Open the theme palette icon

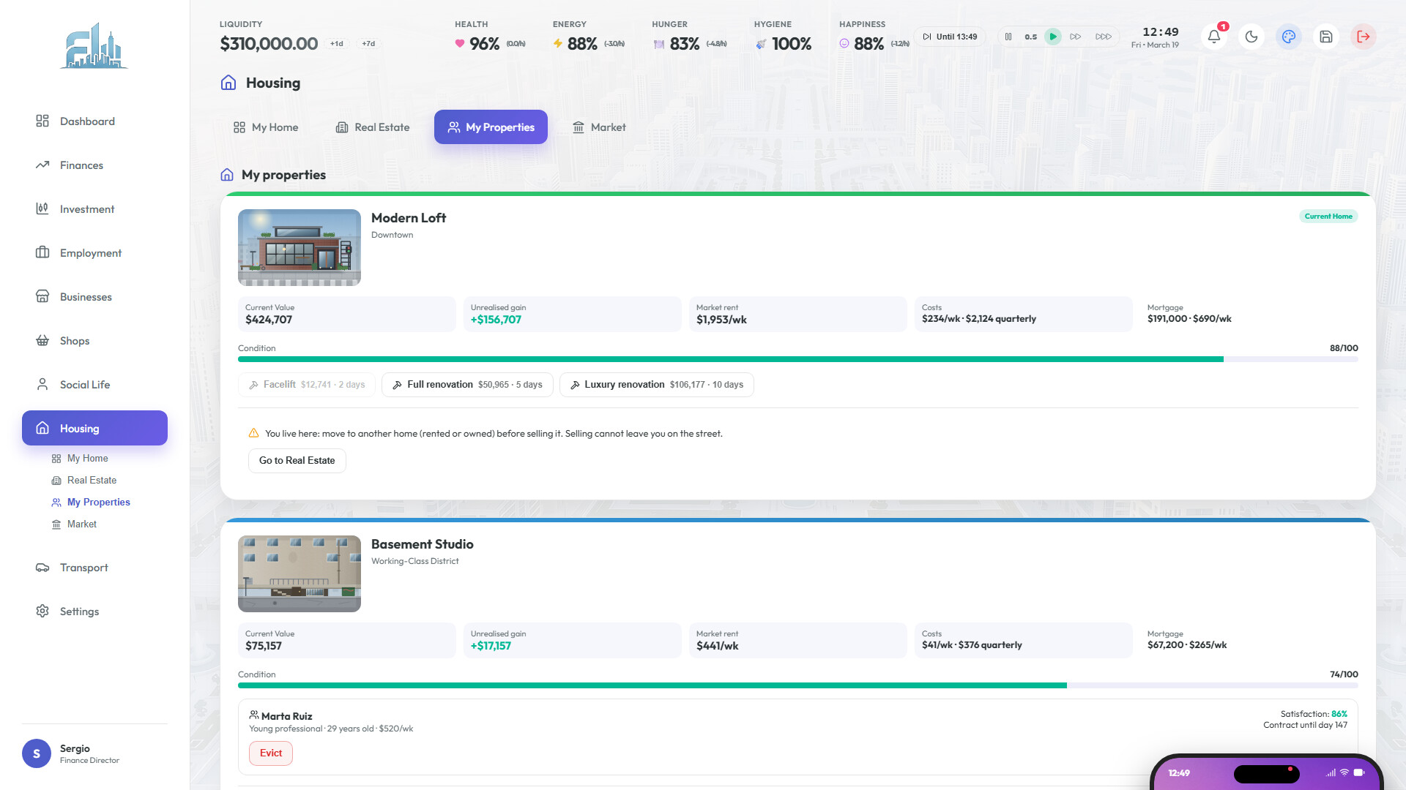pos(1289,37)
